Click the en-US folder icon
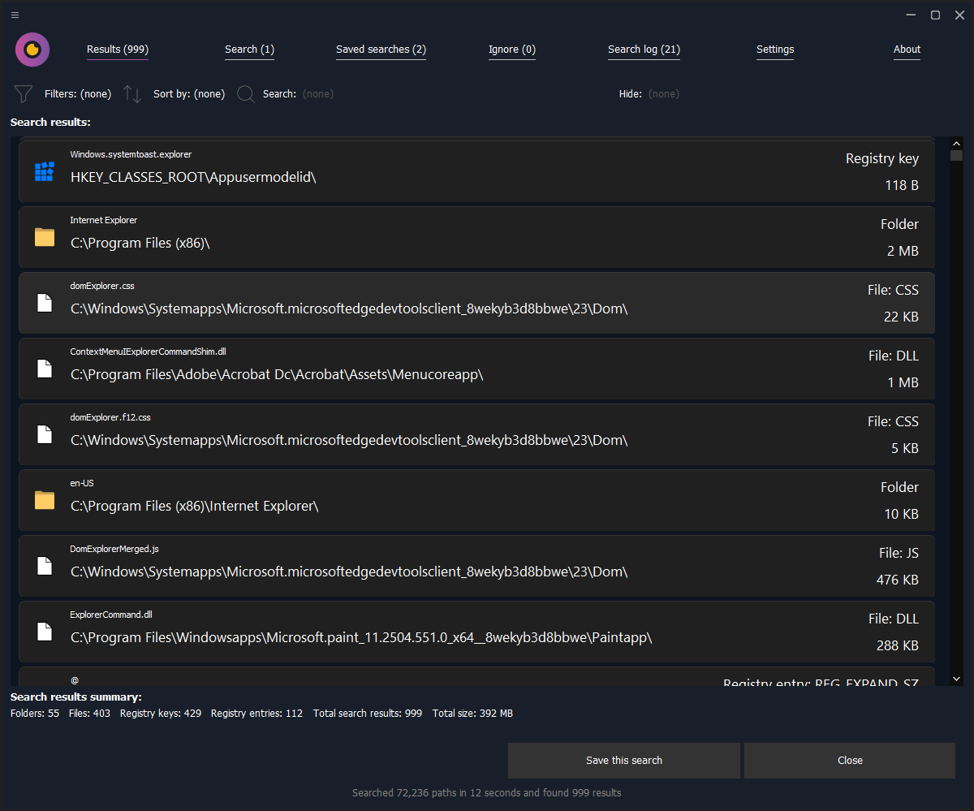The image size is (974, 811). [45, 500]
